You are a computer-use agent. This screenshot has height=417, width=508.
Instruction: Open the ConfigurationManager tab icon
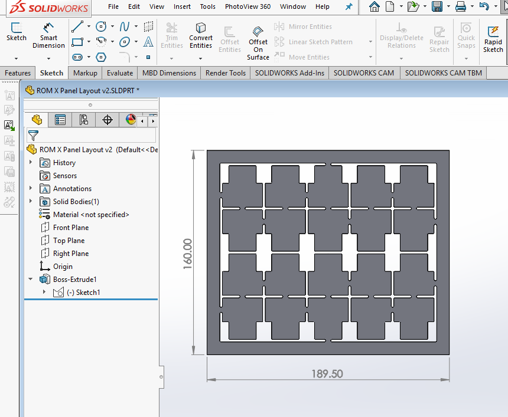(84, 120)
